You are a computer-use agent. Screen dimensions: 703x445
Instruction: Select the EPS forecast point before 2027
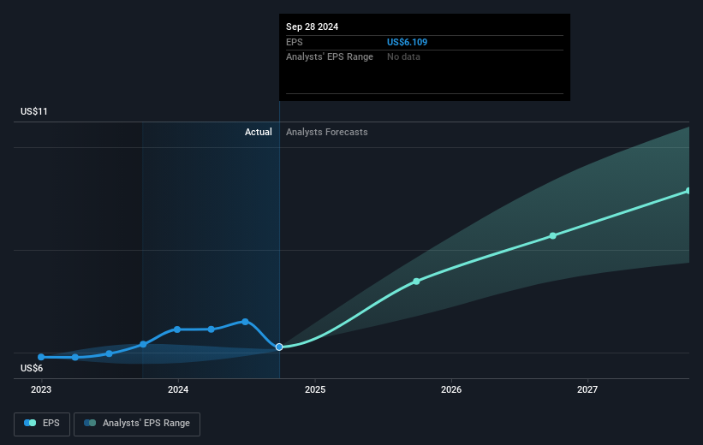pos(553,235)
